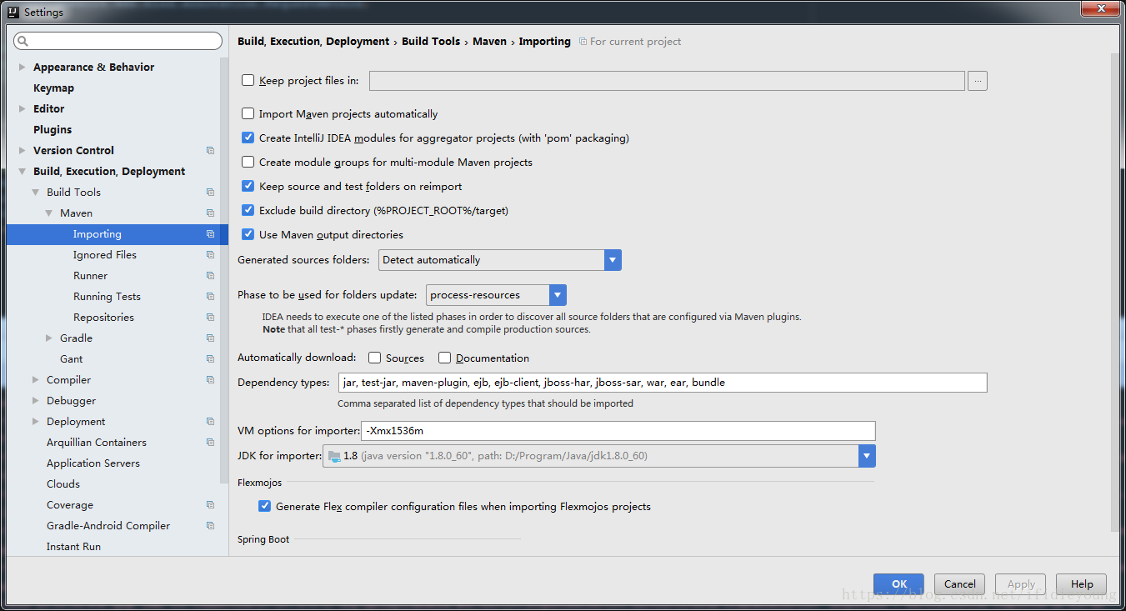The height and width of the screenshot is (611, 1126).
Task: Click the project-level icon beside Gant
Action: [x=210, y=359]
